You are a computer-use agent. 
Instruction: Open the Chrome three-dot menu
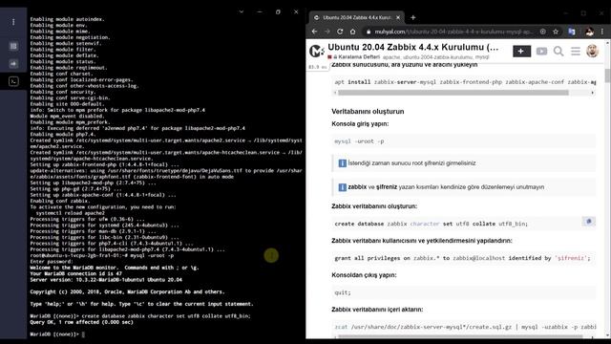tap(602, 32)
